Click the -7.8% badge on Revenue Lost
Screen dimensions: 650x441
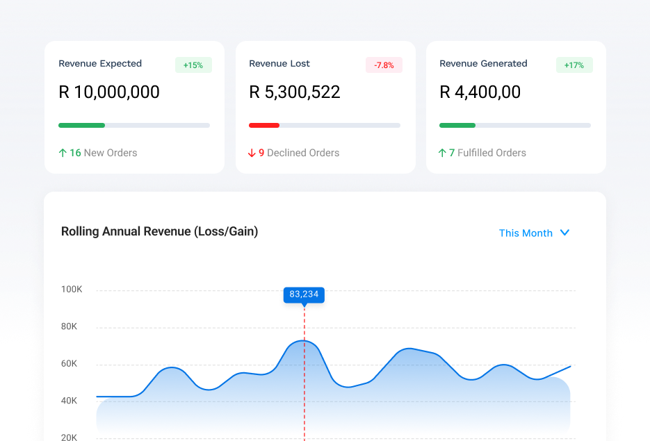click(384, 65)
